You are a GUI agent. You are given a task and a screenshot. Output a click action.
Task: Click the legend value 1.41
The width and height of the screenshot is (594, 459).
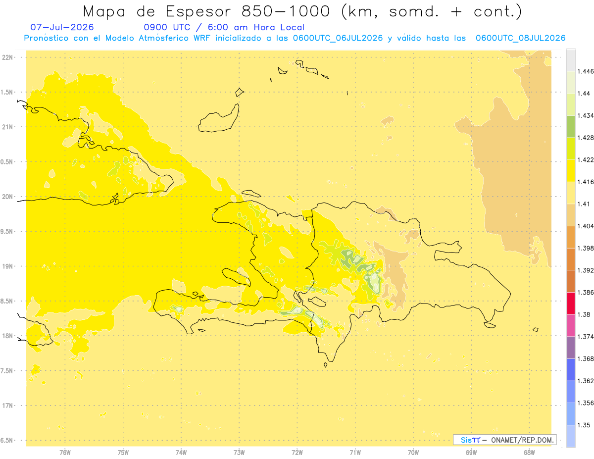[x=584, y=204]
